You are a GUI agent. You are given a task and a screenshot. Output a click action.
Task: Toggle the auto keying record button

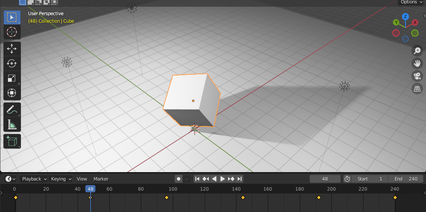pyautogui.click(x=179, y=179)
